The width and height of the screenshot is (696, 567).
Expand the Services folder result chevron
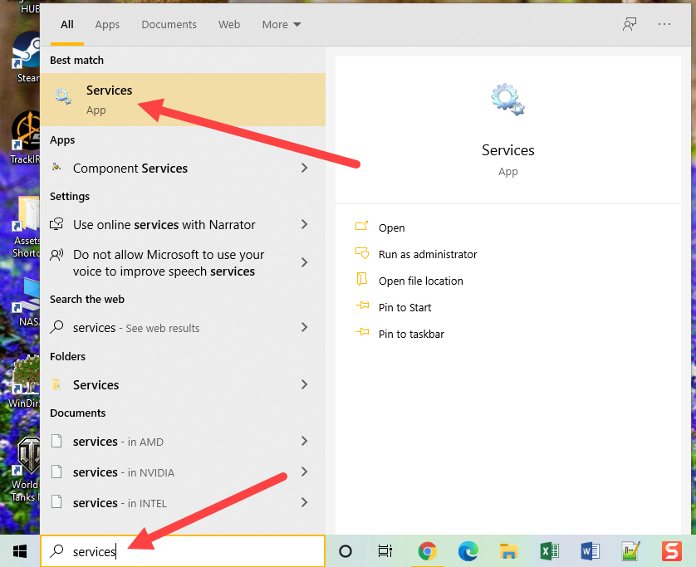coord(304,384)
